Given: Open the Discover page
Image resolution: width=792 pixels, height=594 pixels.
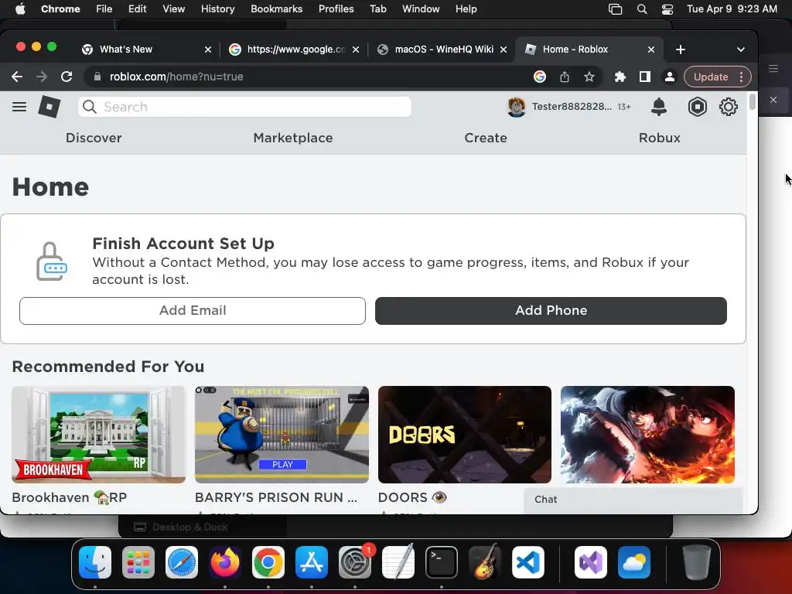Looking at the screenshot, I should point(94,138).
